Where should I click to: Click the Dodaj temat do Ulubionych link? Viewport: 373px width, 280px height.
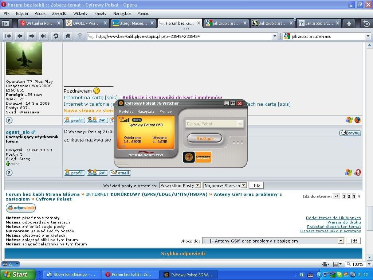(x=333, y=218)
